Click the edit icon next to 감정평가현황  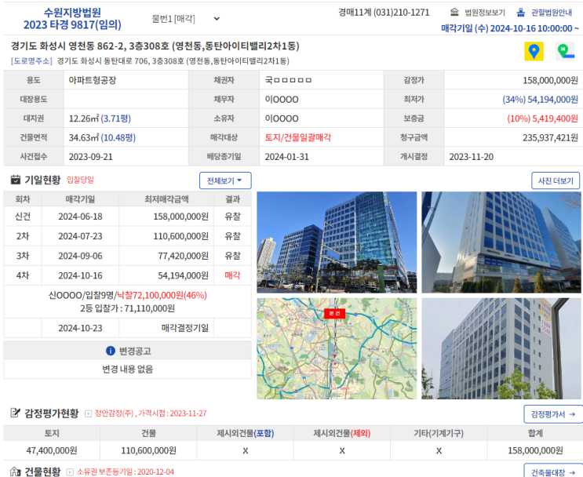pos(15,413)
